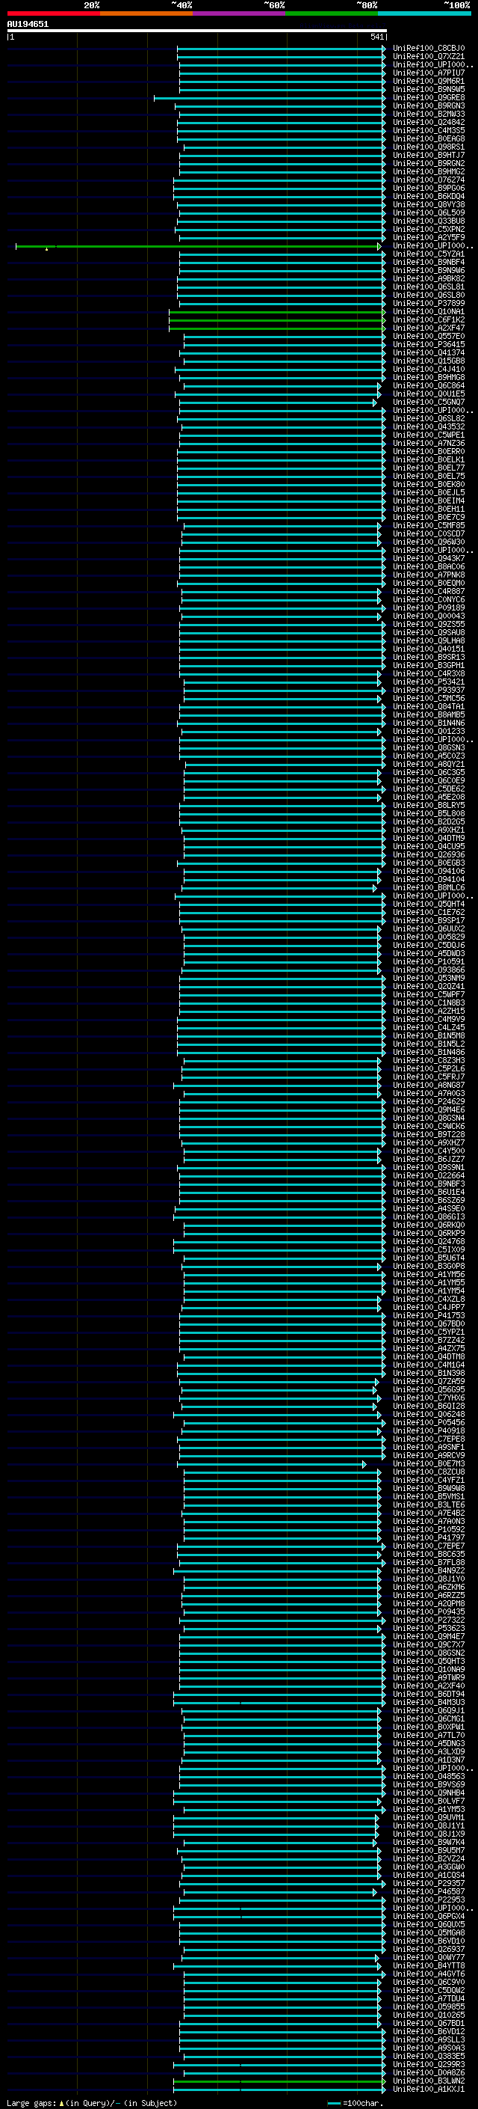Click green alignment bar for UniRef100_B3LWN2
The height and width of the screenshot is (2109, 478).
tap(279, 2081)
